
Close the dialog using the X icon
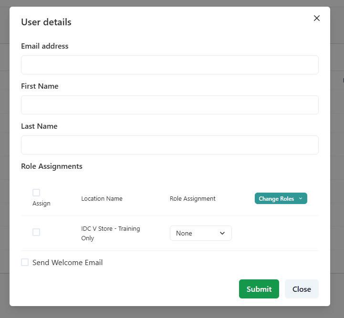317,18
